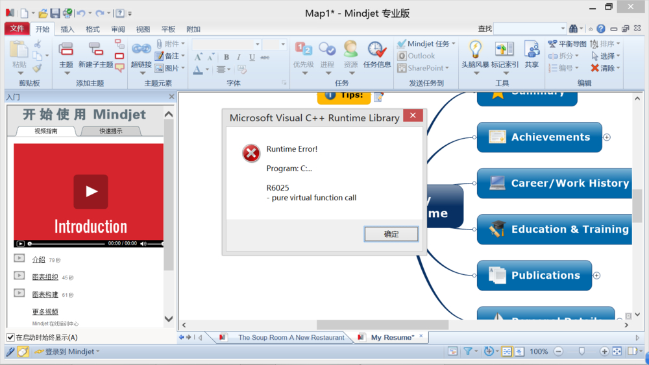Expand the 登录到 Mindjet dropdown
Image resolution: width=649 pixels, height=365 pixels.
tap(98, 352)
